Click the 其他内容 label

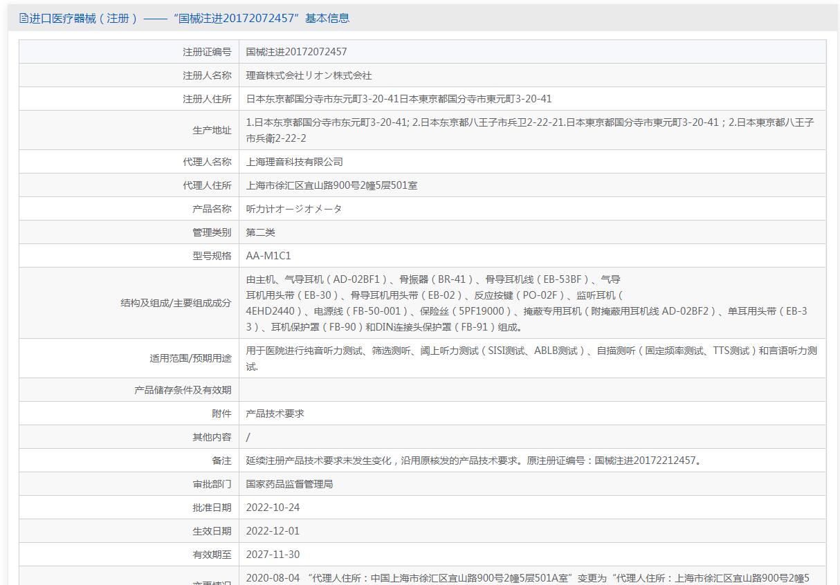coord(212,437)
